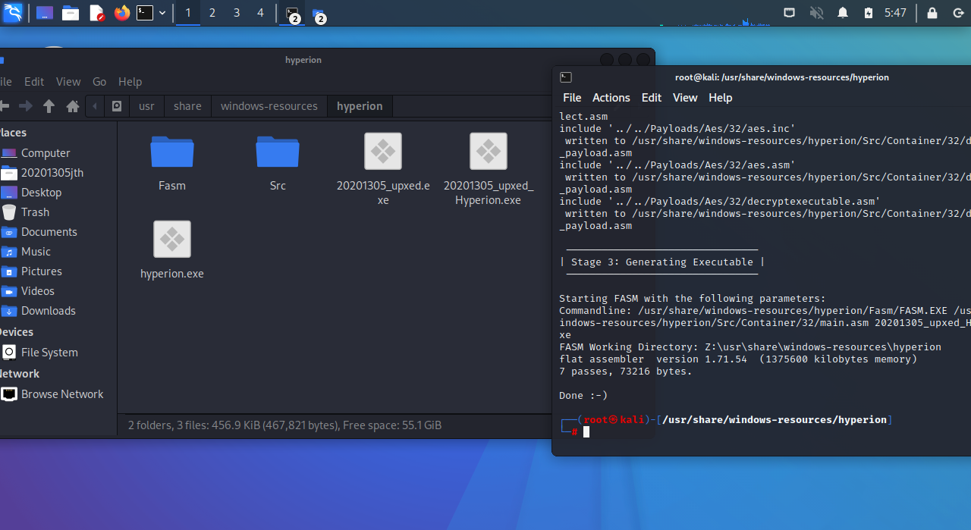Launch file manager from top panel
Viewport: 971px width, 530px height.
(71, 13)
